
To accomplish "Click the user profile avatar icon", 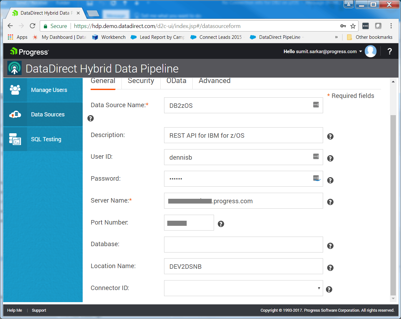I will (x=370, y=51).
